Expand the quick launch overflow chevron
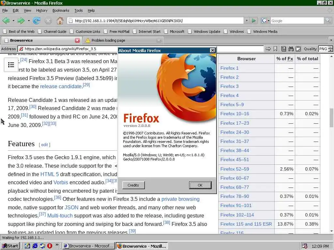The image size is (334, 250). click(x=57, y=245)
